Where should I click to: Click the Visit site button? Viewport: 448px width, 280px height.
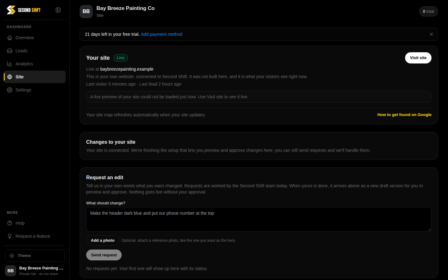point(418,58)
